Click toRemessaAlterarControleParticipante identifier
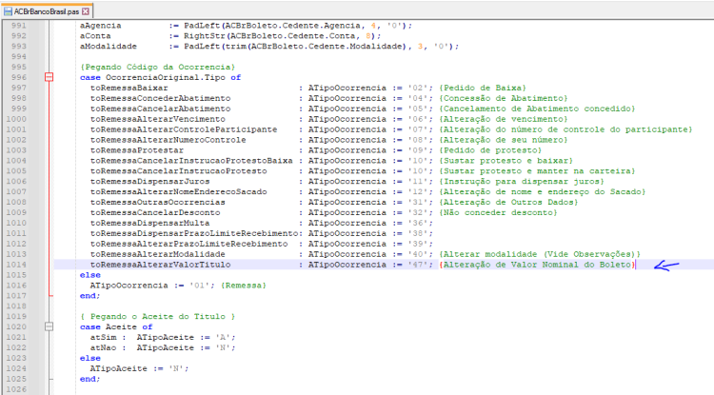This screenshot has height=395, width=714. [184, 129]
